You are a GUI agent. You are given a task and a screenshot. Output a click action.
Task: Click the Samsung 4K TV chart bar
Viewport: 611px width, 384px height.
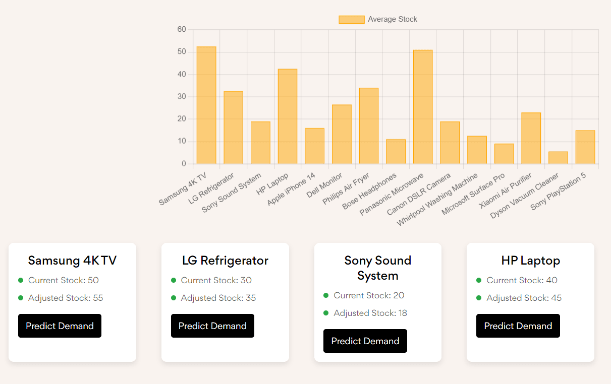coord(206,105)
